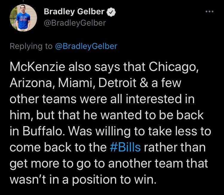
Task: Open the blue @BradleyGelber mention after Replying to
Action: [86, 46]
